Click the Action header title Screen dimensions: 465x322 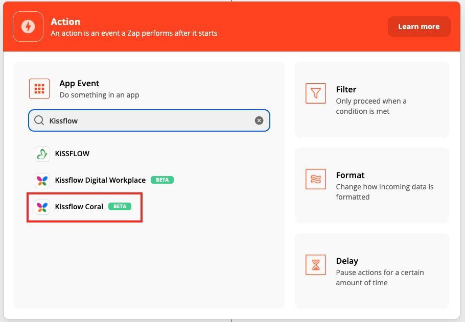click(65, 21)
